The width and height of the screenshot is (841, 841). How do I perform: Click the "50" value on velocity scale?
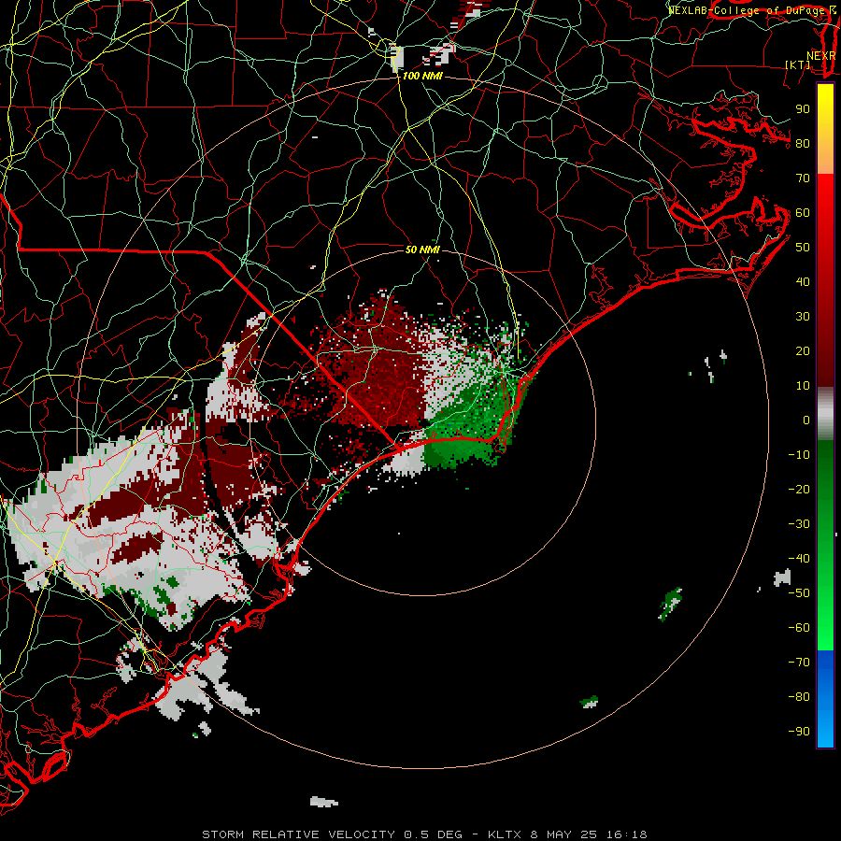click(x=803, y=248)
